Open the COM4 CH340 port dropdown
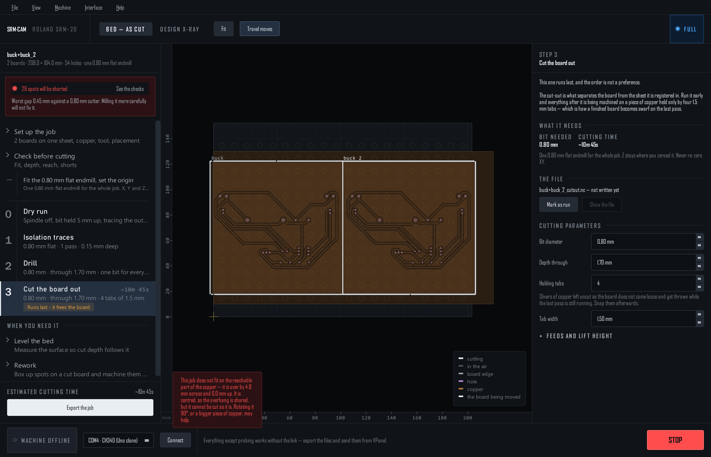 [118, 440]
